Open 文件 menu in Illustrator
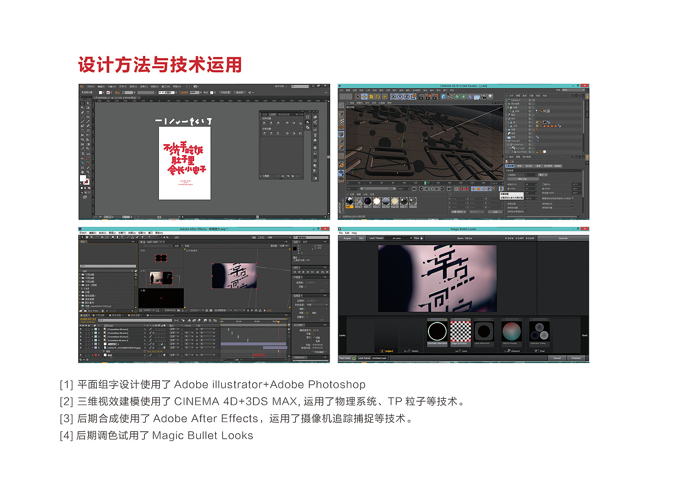The height and width of the screenshot is (496, 696). pos(91,86)
